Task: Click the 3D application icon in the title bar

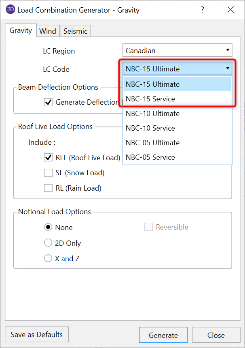Action: tap(10, 9)
